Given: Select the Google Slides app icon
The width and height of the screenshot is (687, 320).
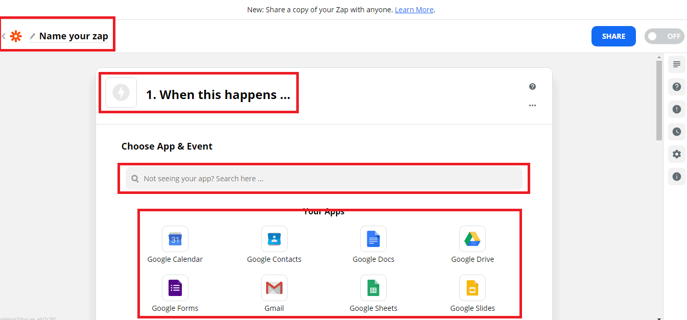Looking at the screenshot, I should point(472,288).
